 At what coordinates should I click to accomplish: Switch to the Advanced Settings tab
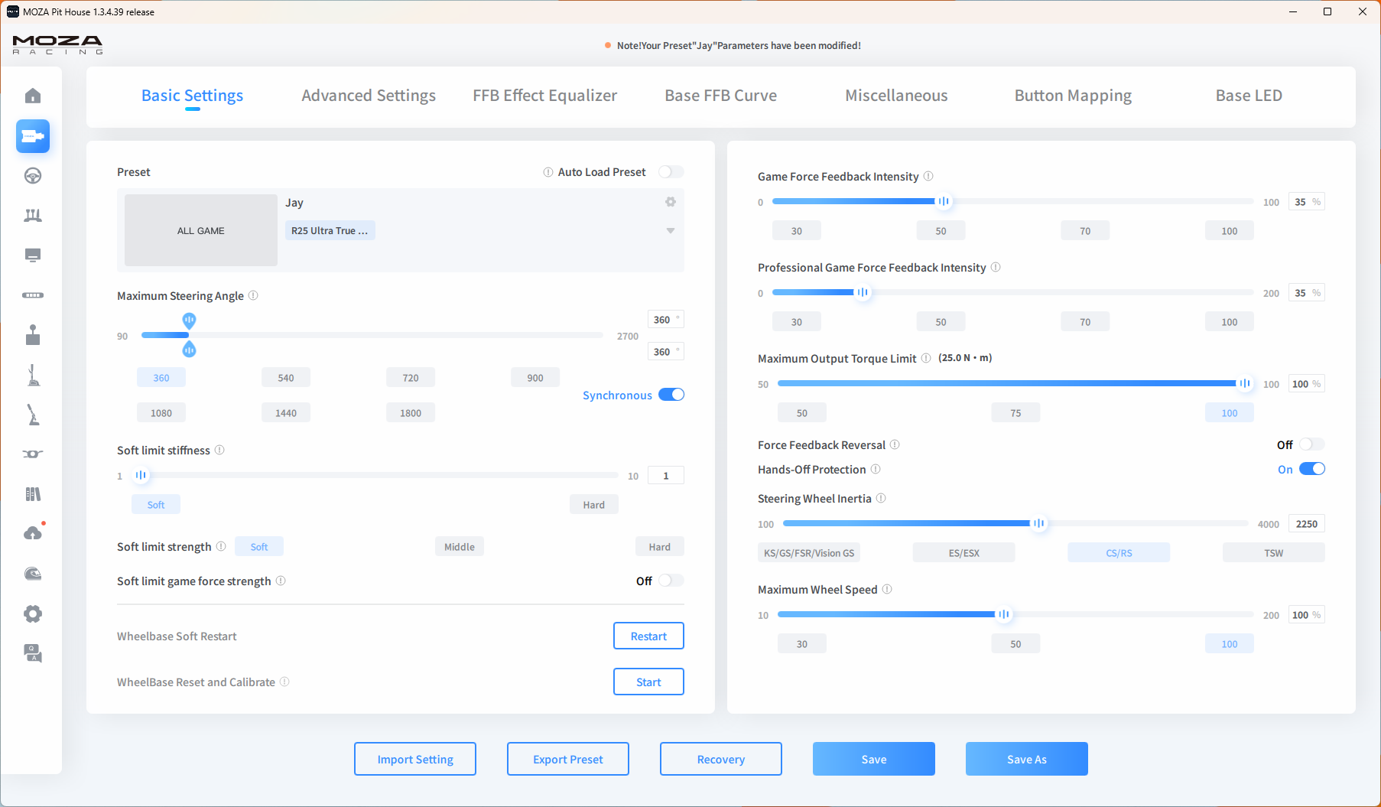[369, 96]
